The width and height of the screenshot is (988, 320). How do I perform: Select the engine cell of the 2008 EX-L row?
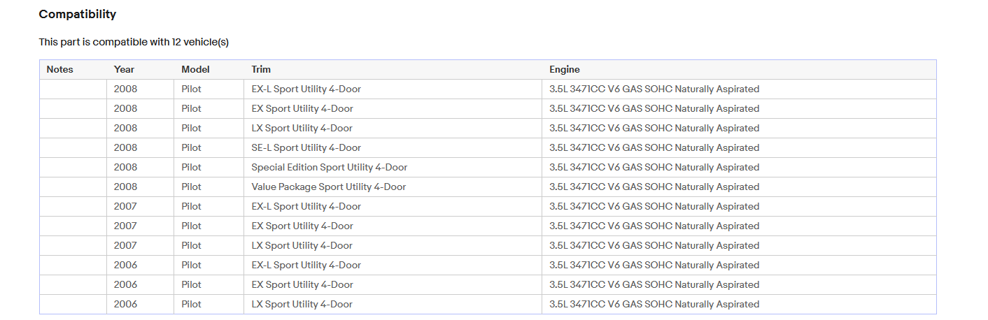[739, 89]
